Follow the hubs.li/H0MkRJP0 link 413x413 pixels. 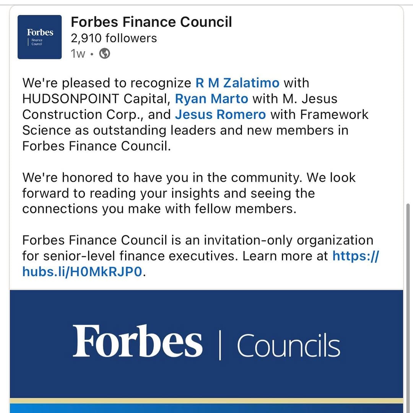point(82,272)
